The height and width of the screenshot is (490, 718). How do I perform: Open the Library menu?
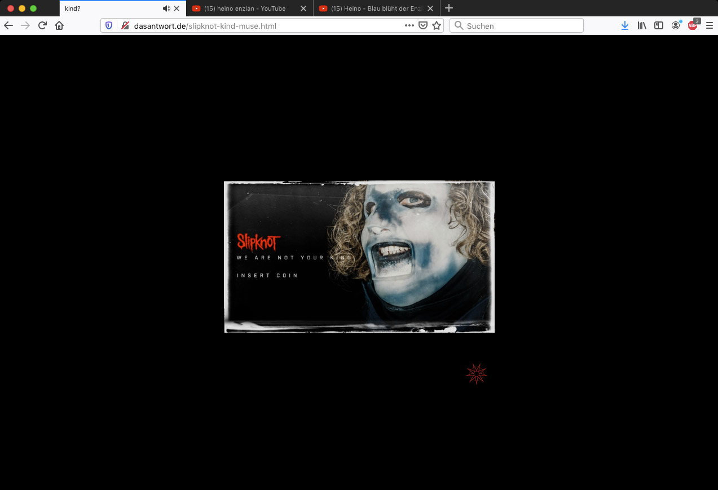(x=642, y=25)
